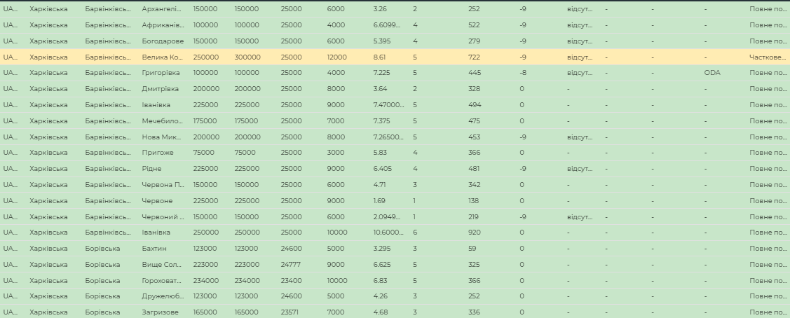Viewport: 790px width, 318px height.
Task: Click the 12000 value cell
Action: click(x=336, y=57)
